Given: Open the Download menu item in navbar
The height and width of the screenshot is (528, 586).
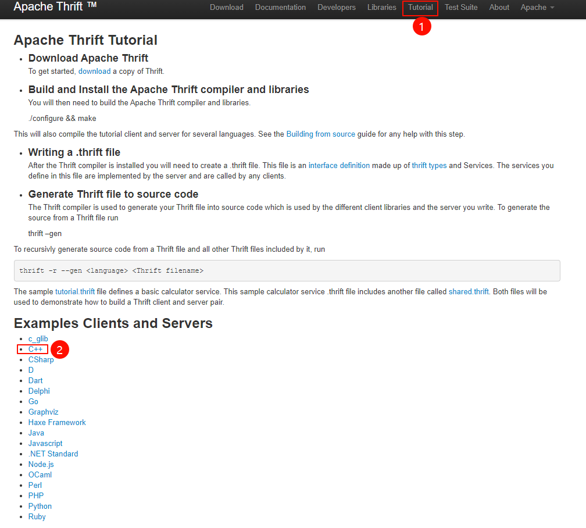Looking at the screenshot, I should (x=227, y=8).
